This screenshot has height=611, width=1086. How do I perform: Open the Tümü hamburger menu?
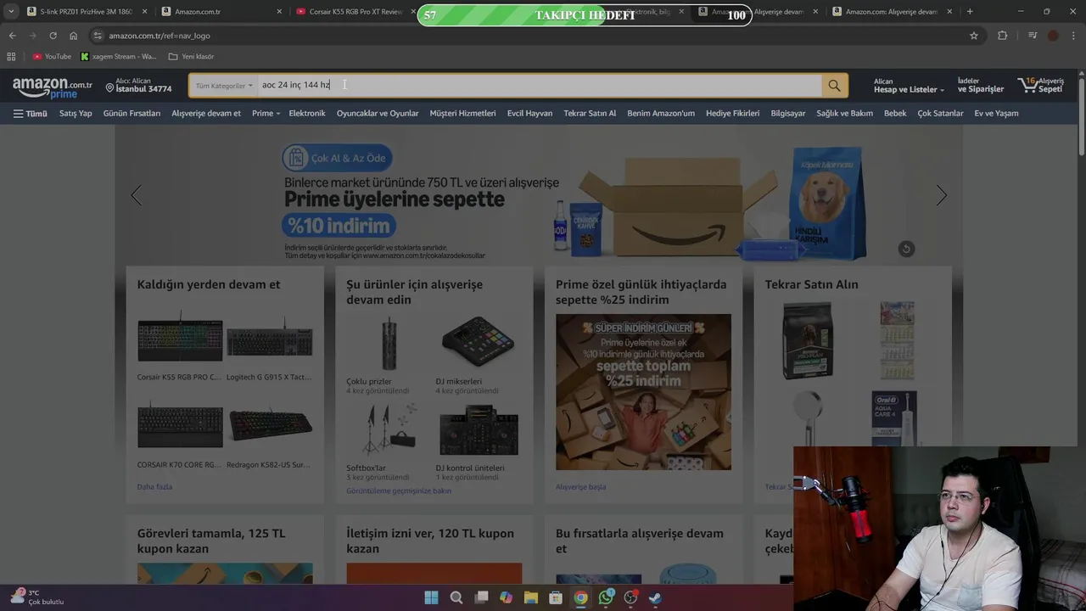tap(30, 113)
